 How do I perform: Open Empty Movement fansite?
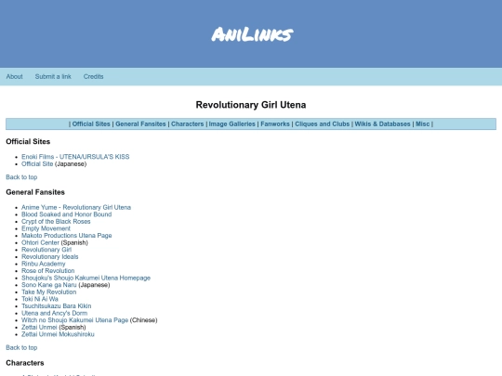[x=46, y=228]
